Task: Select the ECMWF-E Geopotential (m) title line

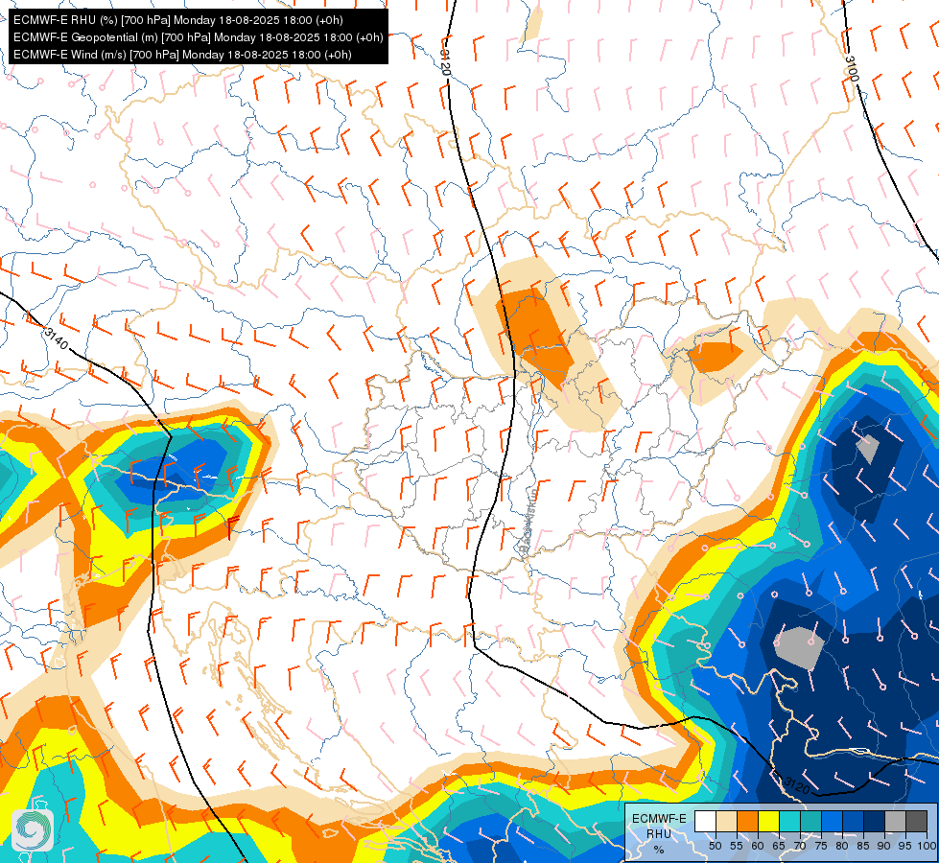Action: tap(199, 37)
